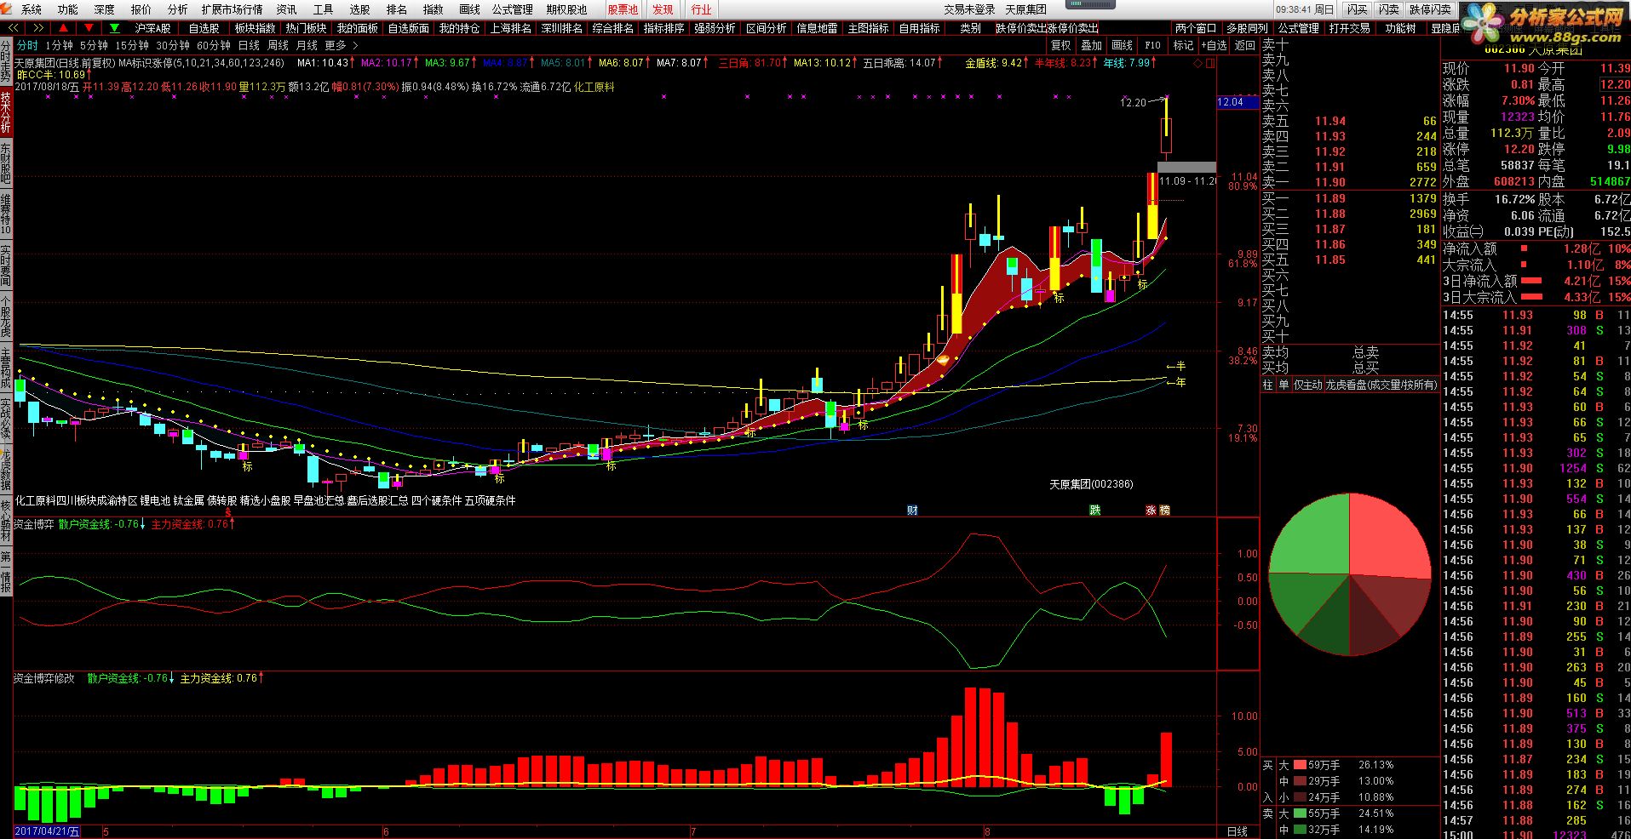Open 上海排名 ranking
The height and width of the screenshot is (839, 1631).
pos(511,28)
